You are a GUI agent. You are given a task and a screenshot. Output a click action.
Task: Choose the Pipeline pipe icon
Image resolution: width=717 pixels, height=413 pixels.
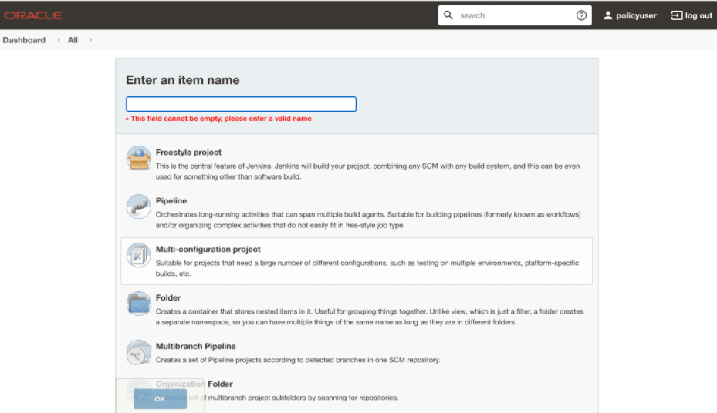tap(139, 206)
